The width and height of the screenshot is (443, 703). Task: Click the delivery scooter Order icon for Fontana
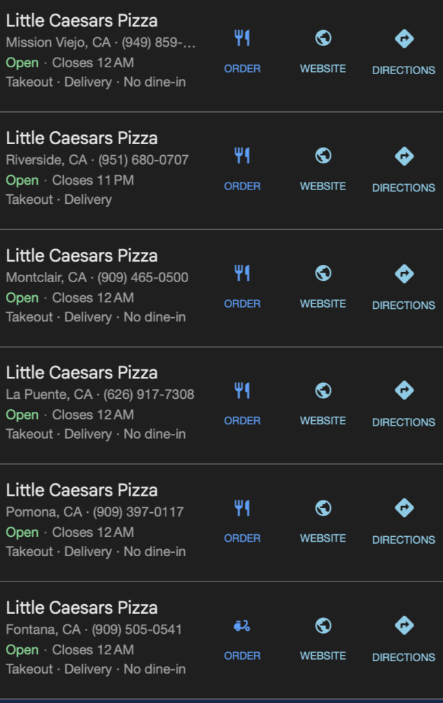pos(242,625)
